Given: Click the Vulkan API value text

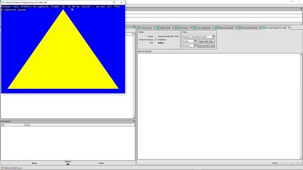Looking at the screenshot, I should pos(160,43).
